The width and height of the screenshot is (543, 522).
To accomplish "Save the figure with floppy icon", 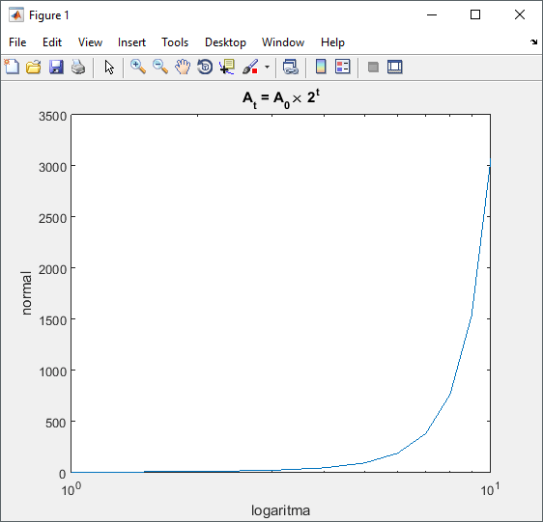I will coord(56,67).
